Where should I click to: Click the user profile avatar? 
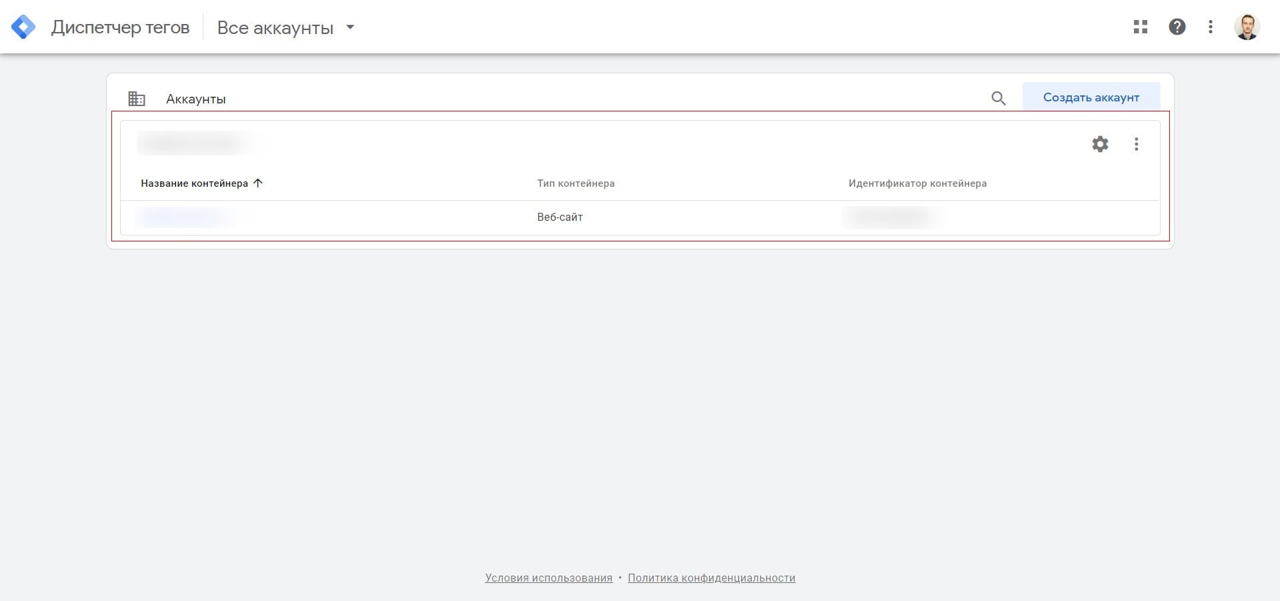(x=1246, y=27)
